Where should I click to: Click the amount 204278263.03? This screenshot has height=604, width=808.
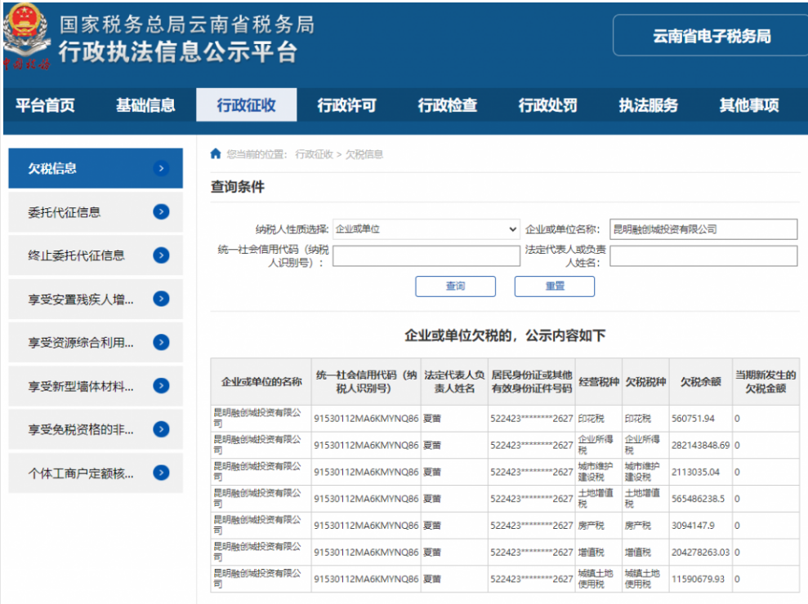click(x=701, y=553)
